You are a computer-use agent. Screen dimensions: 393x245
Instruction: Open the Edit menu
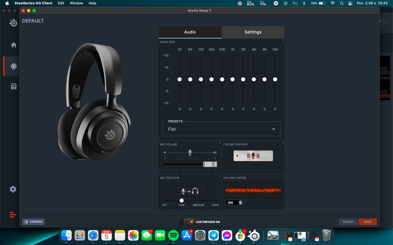pyautogui.click(x=61, y=3)
